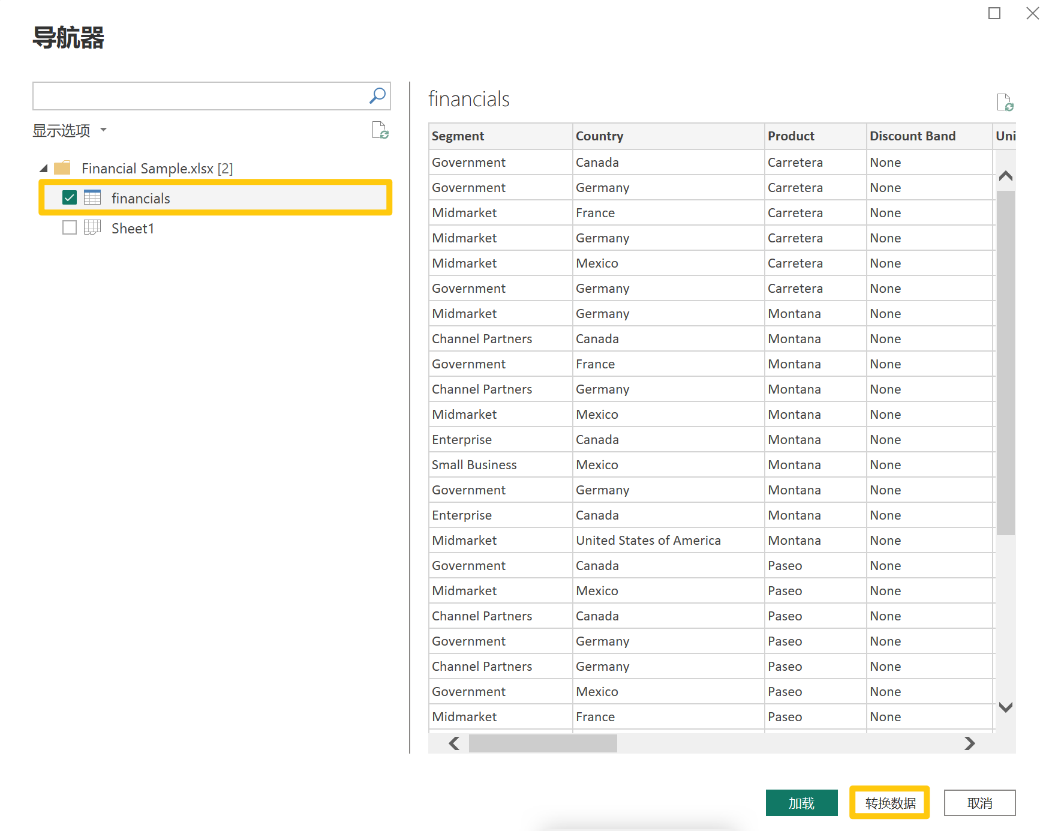1046x831 pixels.
Task: Maximize the Navigator window
Action: click(994, 13)
